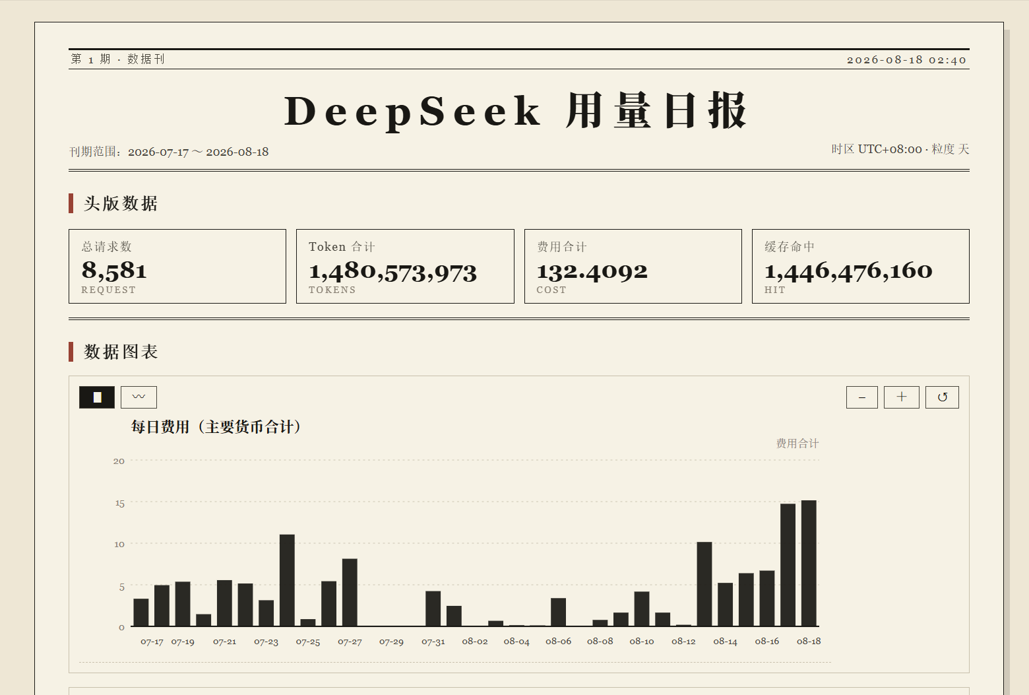
Task: Click the 07-27 cost bar
Action: [350, 592]
